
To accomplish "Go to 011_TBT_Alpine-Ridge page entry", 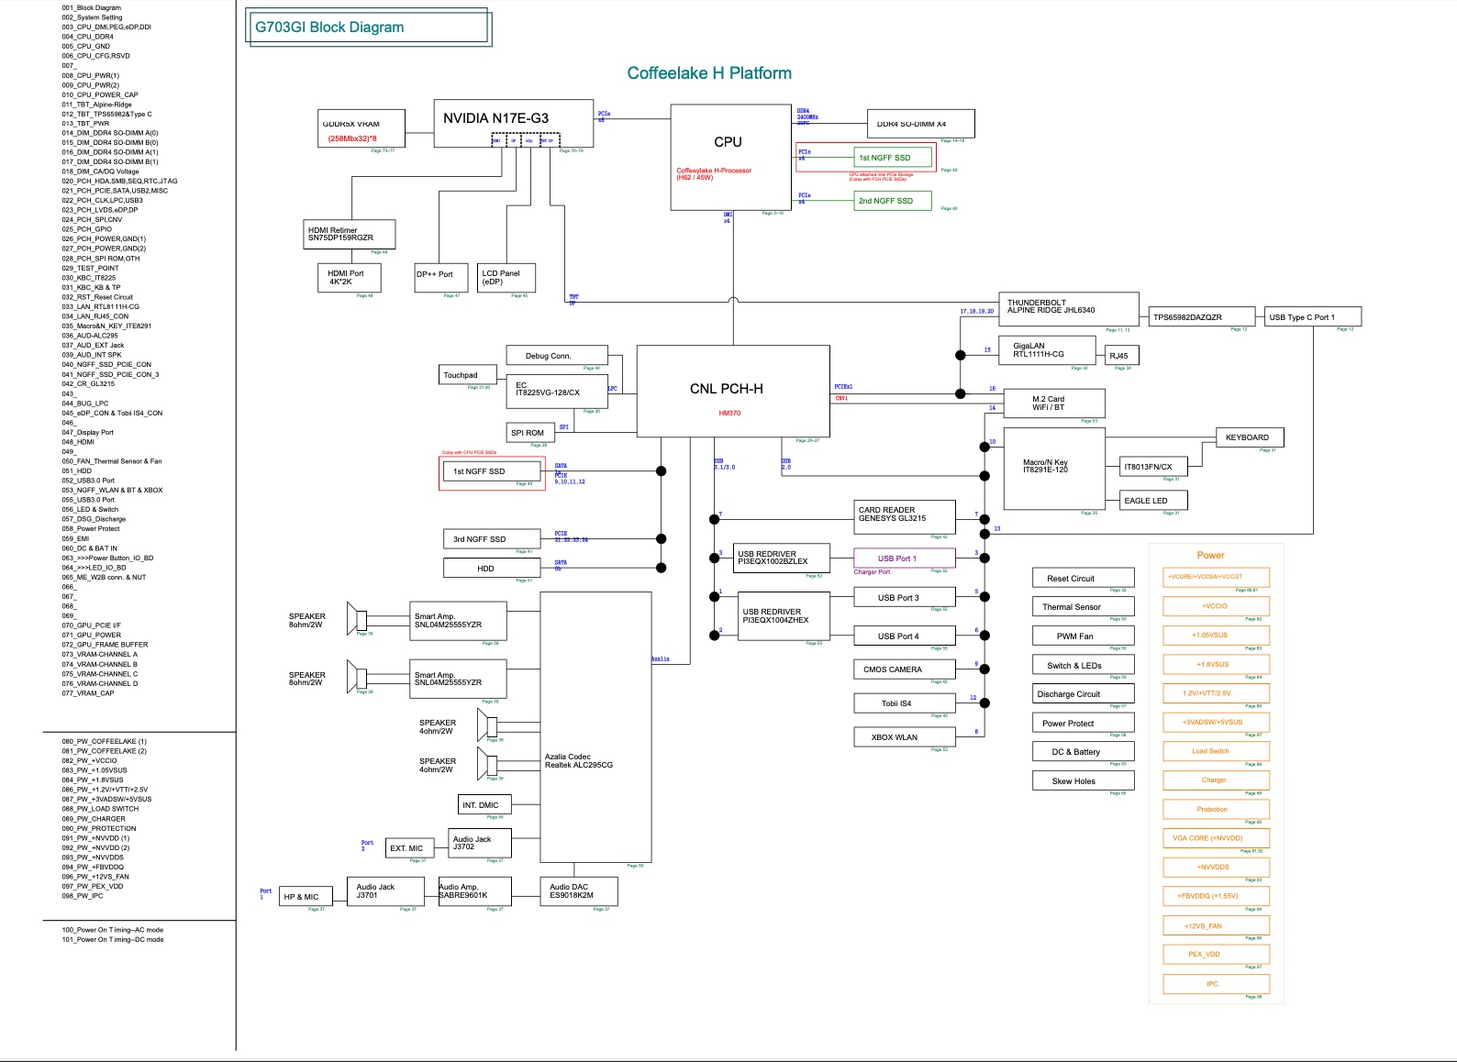I will [x=96, y=105].
